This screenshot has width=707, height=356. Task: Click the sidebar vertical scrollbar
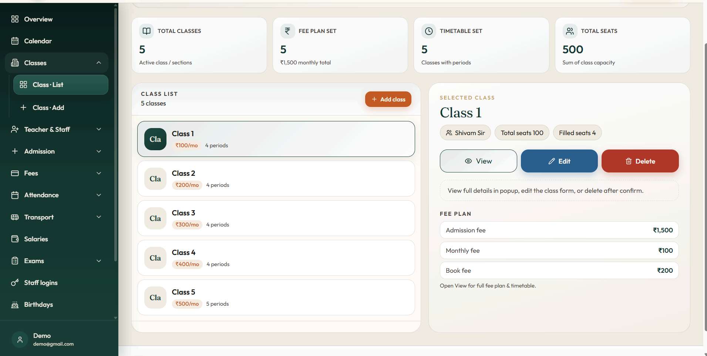(115, 135)
